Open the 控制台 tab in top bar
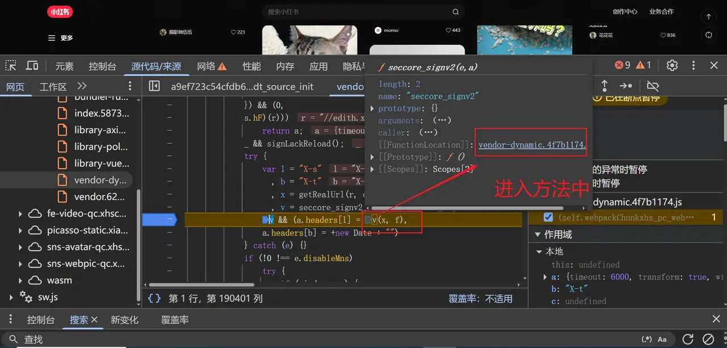 102,66
